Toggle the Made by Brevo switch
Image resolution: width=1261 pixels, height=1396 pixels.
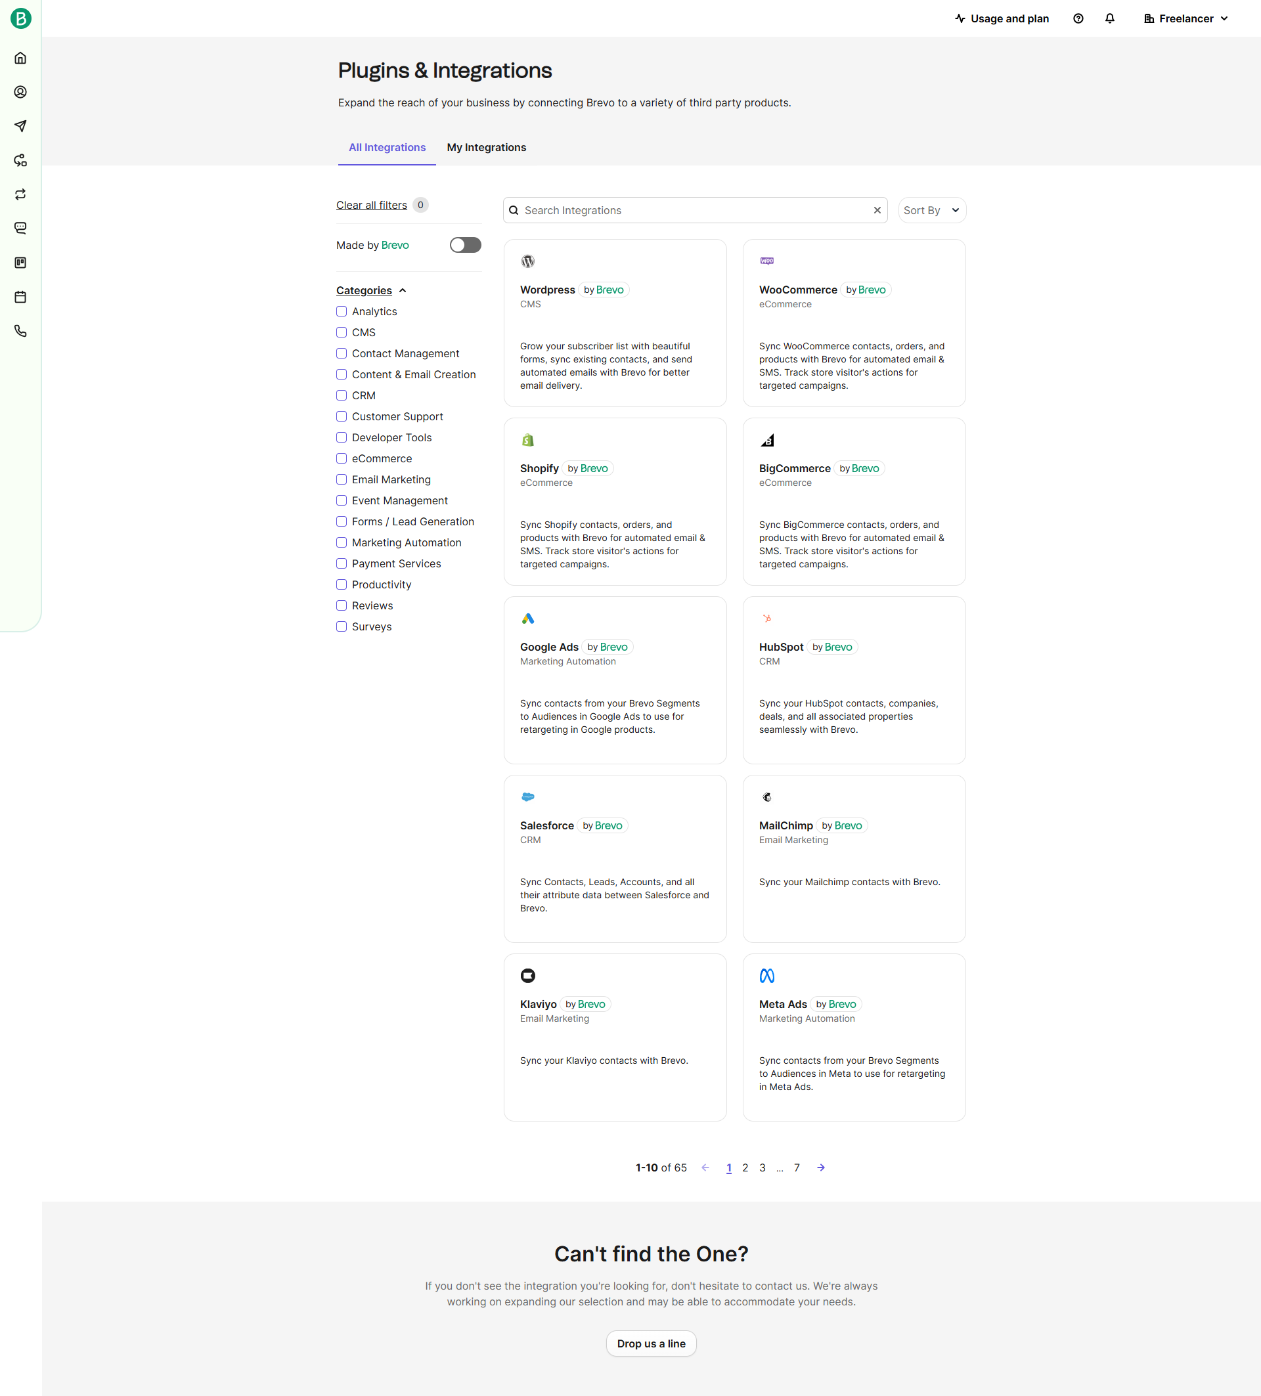[x=466, y=245]
